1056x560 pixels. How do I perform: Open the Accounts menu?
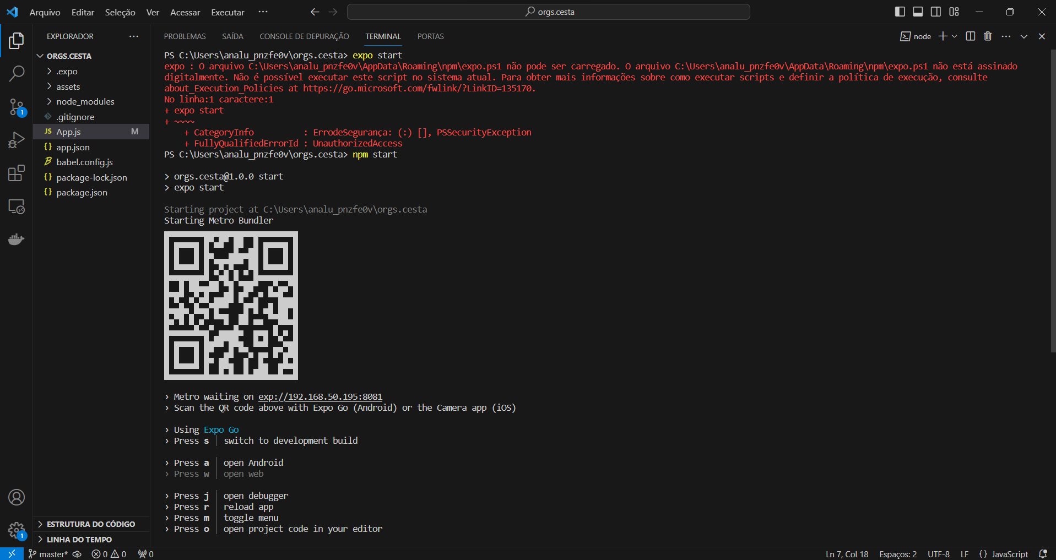point(17,497)
